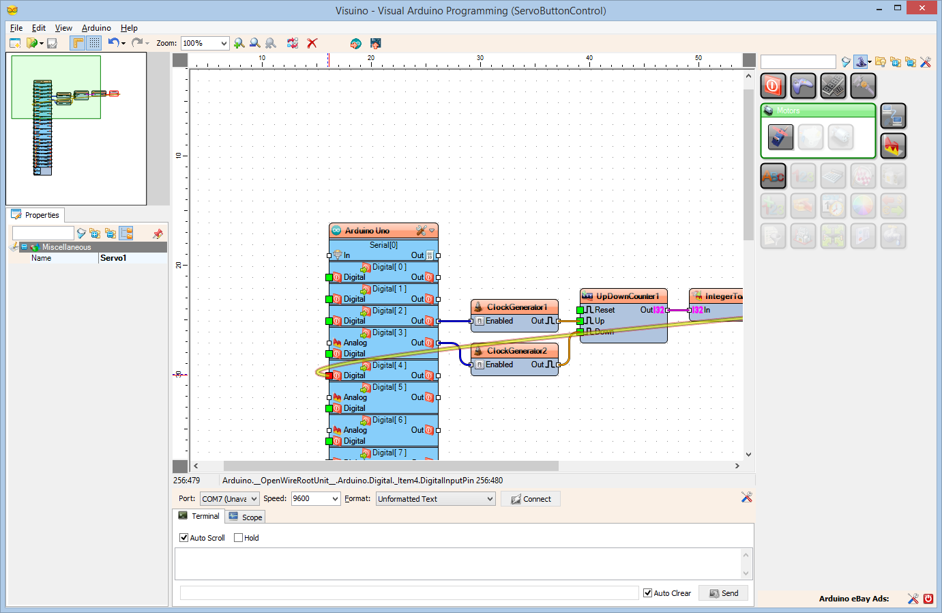
Task: Collapse the Miscellaneous properties group
Action: click(x=24, y=247)
